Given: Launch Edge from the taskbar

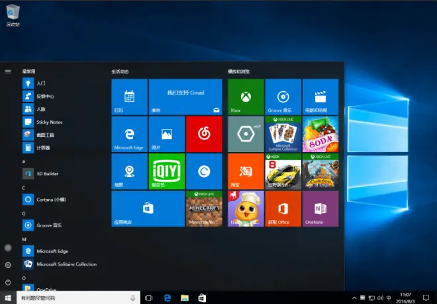Looking at the screenshot, I should click(x=168, y=298).
